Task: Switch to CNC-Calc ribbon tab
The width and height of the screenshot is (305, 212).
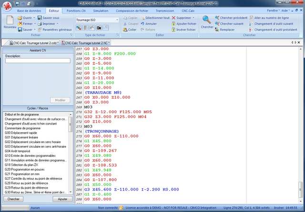Action: 188,11
